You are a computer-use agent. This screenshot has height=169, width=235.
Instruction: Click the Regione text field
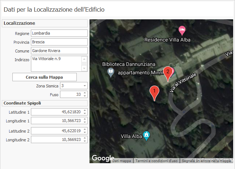(x=59, y=33)
